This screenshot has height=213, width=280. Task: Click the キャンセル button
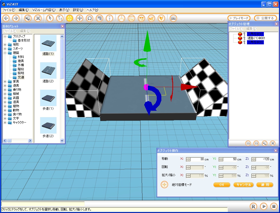click(243, 185)
